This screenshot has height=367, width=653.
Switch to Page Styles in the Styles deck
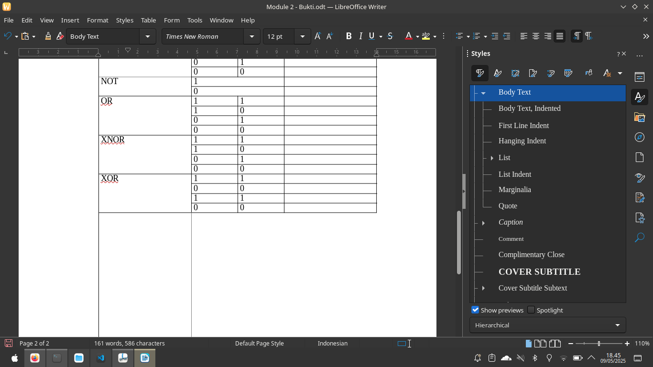point(533,73)
